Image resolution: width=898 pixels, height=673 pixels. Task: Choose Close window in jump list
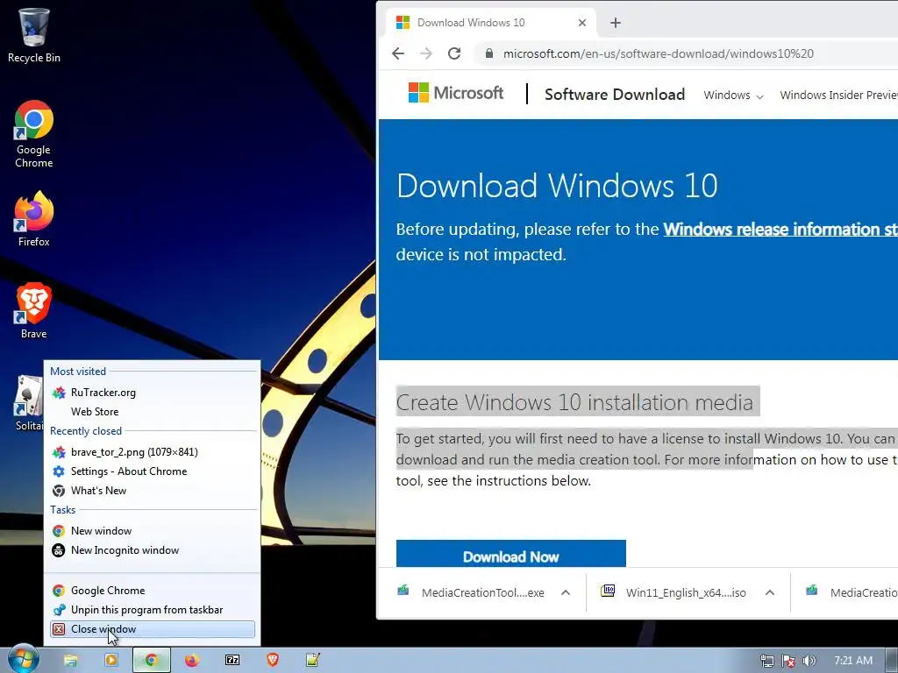[153, 629]
